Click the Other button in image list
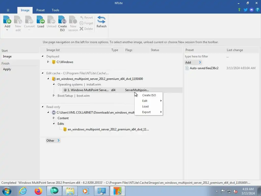Viewport: 261px width, 196px height. 53,141
